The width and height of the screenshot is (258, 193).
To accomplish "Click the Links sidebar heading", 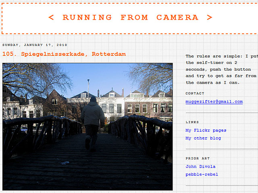I will click(x=192, y=122).
